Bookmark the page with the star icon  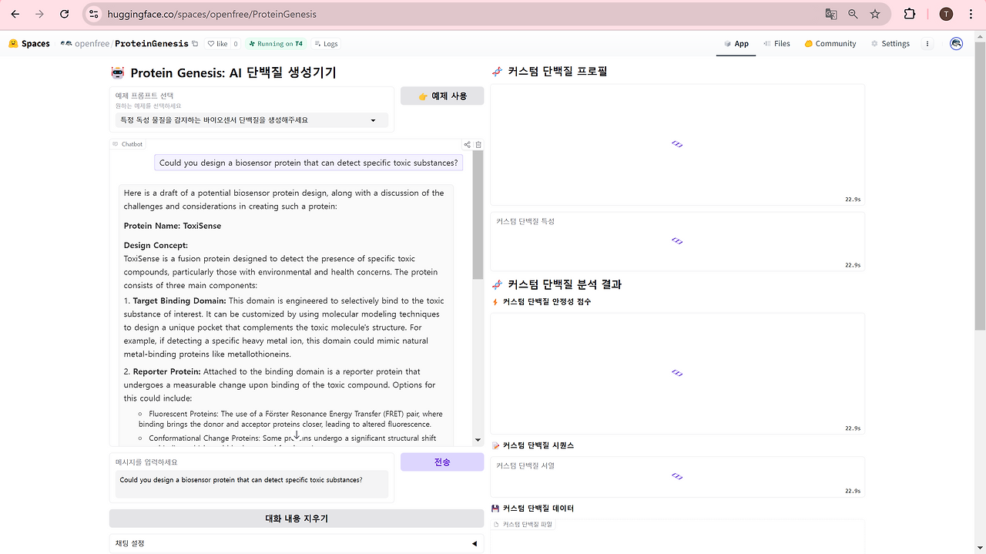(x=874, y=14)
